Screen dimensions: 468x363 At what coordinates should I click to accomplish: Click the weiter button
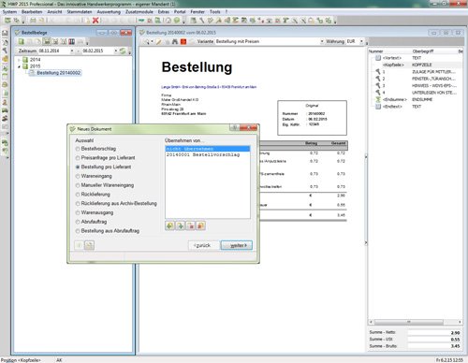click(237, 245)
